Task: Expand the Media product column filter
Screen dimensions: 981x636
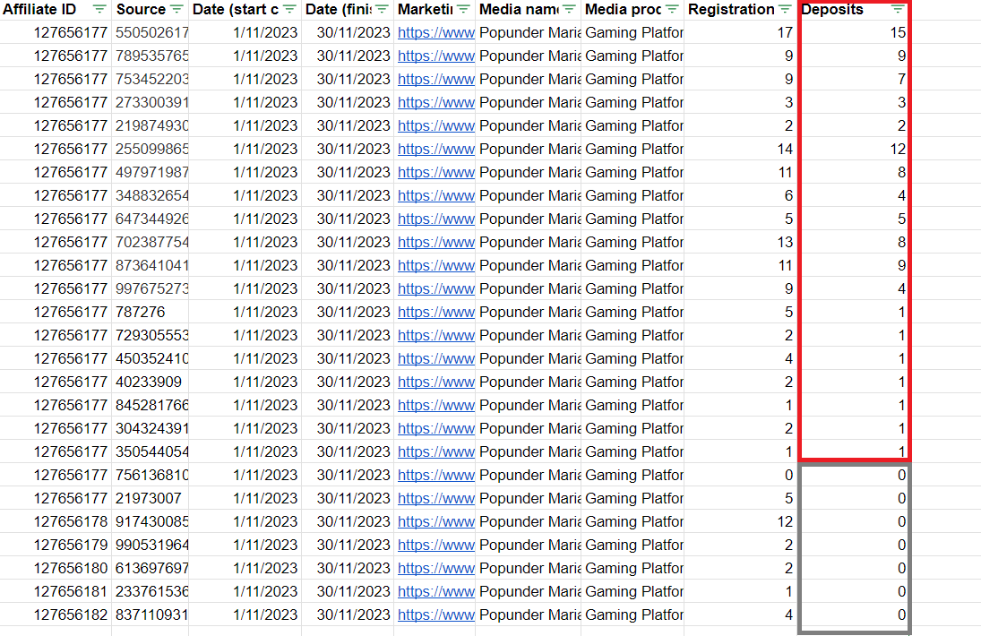Action: coord(672,9)
